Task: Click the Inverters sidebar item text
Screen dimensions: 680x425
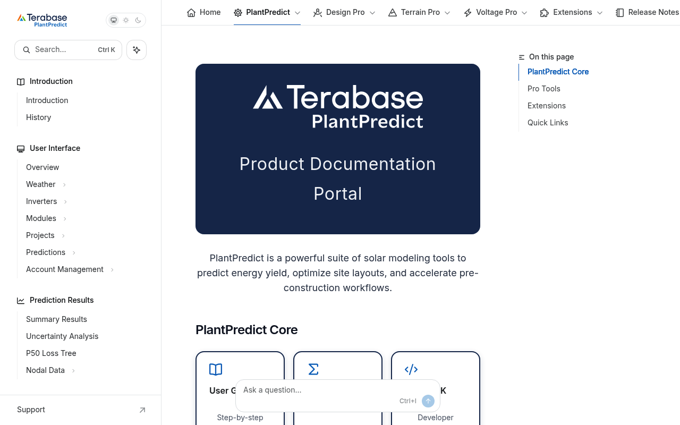Action: point(41,201)
